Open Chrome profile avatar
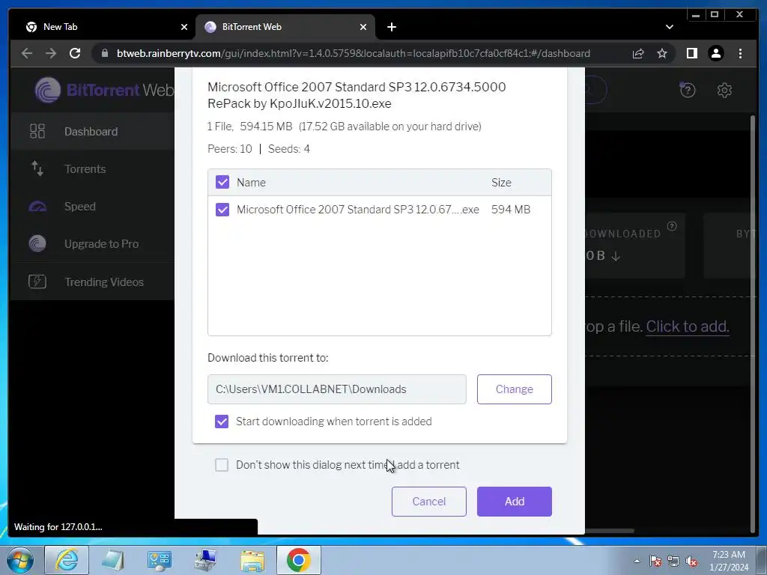Screen dimensions: 767x575 [x=715, y=53]
